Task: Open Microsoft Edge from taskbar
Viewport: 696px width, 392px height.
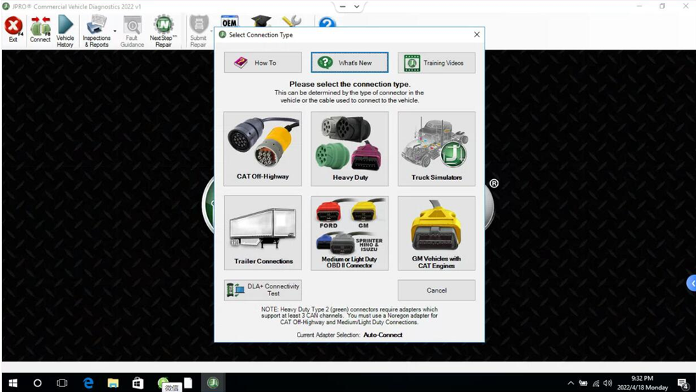Action: [88, 383]
